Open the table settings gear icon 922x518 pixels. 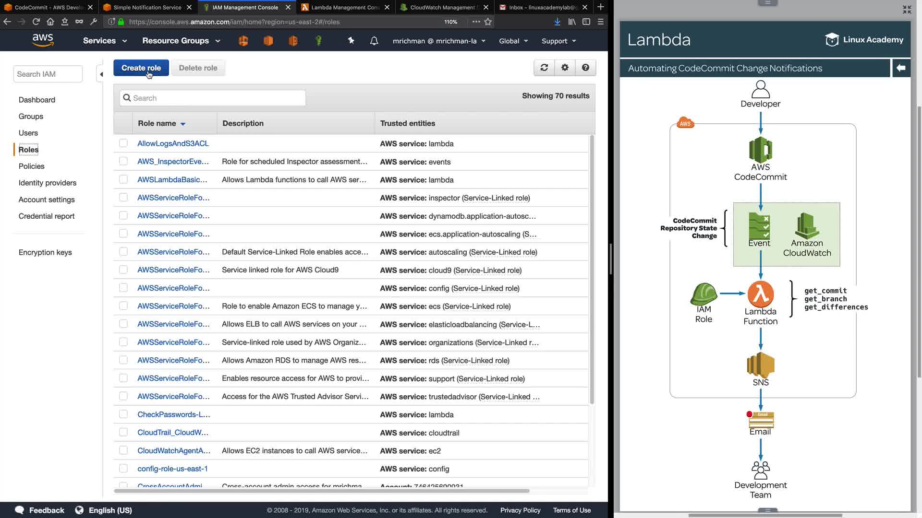(x=565, y=68)
